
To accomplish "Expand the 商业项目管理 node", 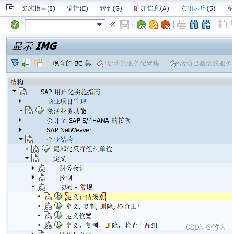I will pos(20,101).
